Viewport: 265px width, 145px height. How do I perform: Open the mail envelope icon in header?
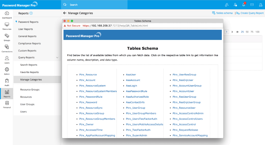click(252, 5)
